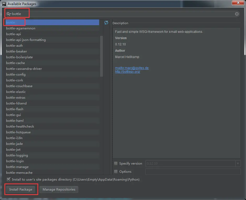Select bottle-gui in the list
This screenshot has width=246, height=200.
coord(52,115)
